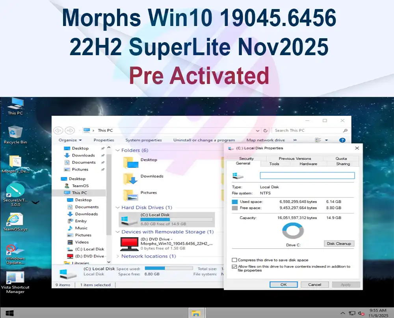The height and width of the screenshot is (318, 394).
Task: Collapse the Hard Disk Drives (1) section
Action: [117, 207]
